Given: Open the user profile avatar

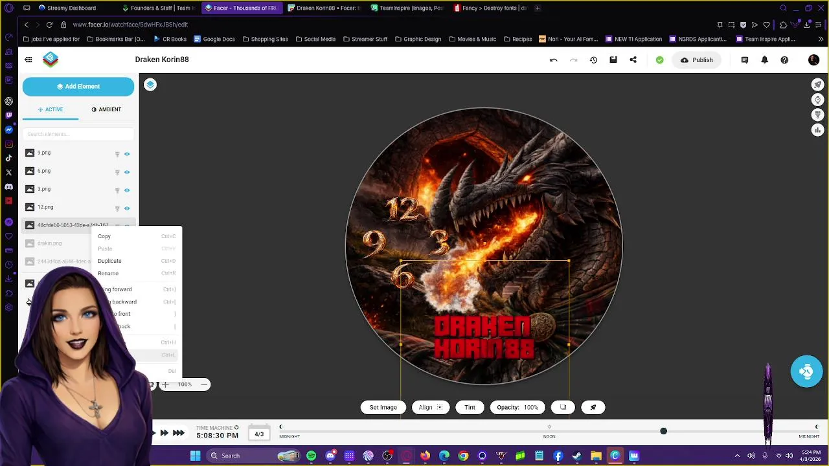Looking at the screenshot, I should (x=813, y=60).
